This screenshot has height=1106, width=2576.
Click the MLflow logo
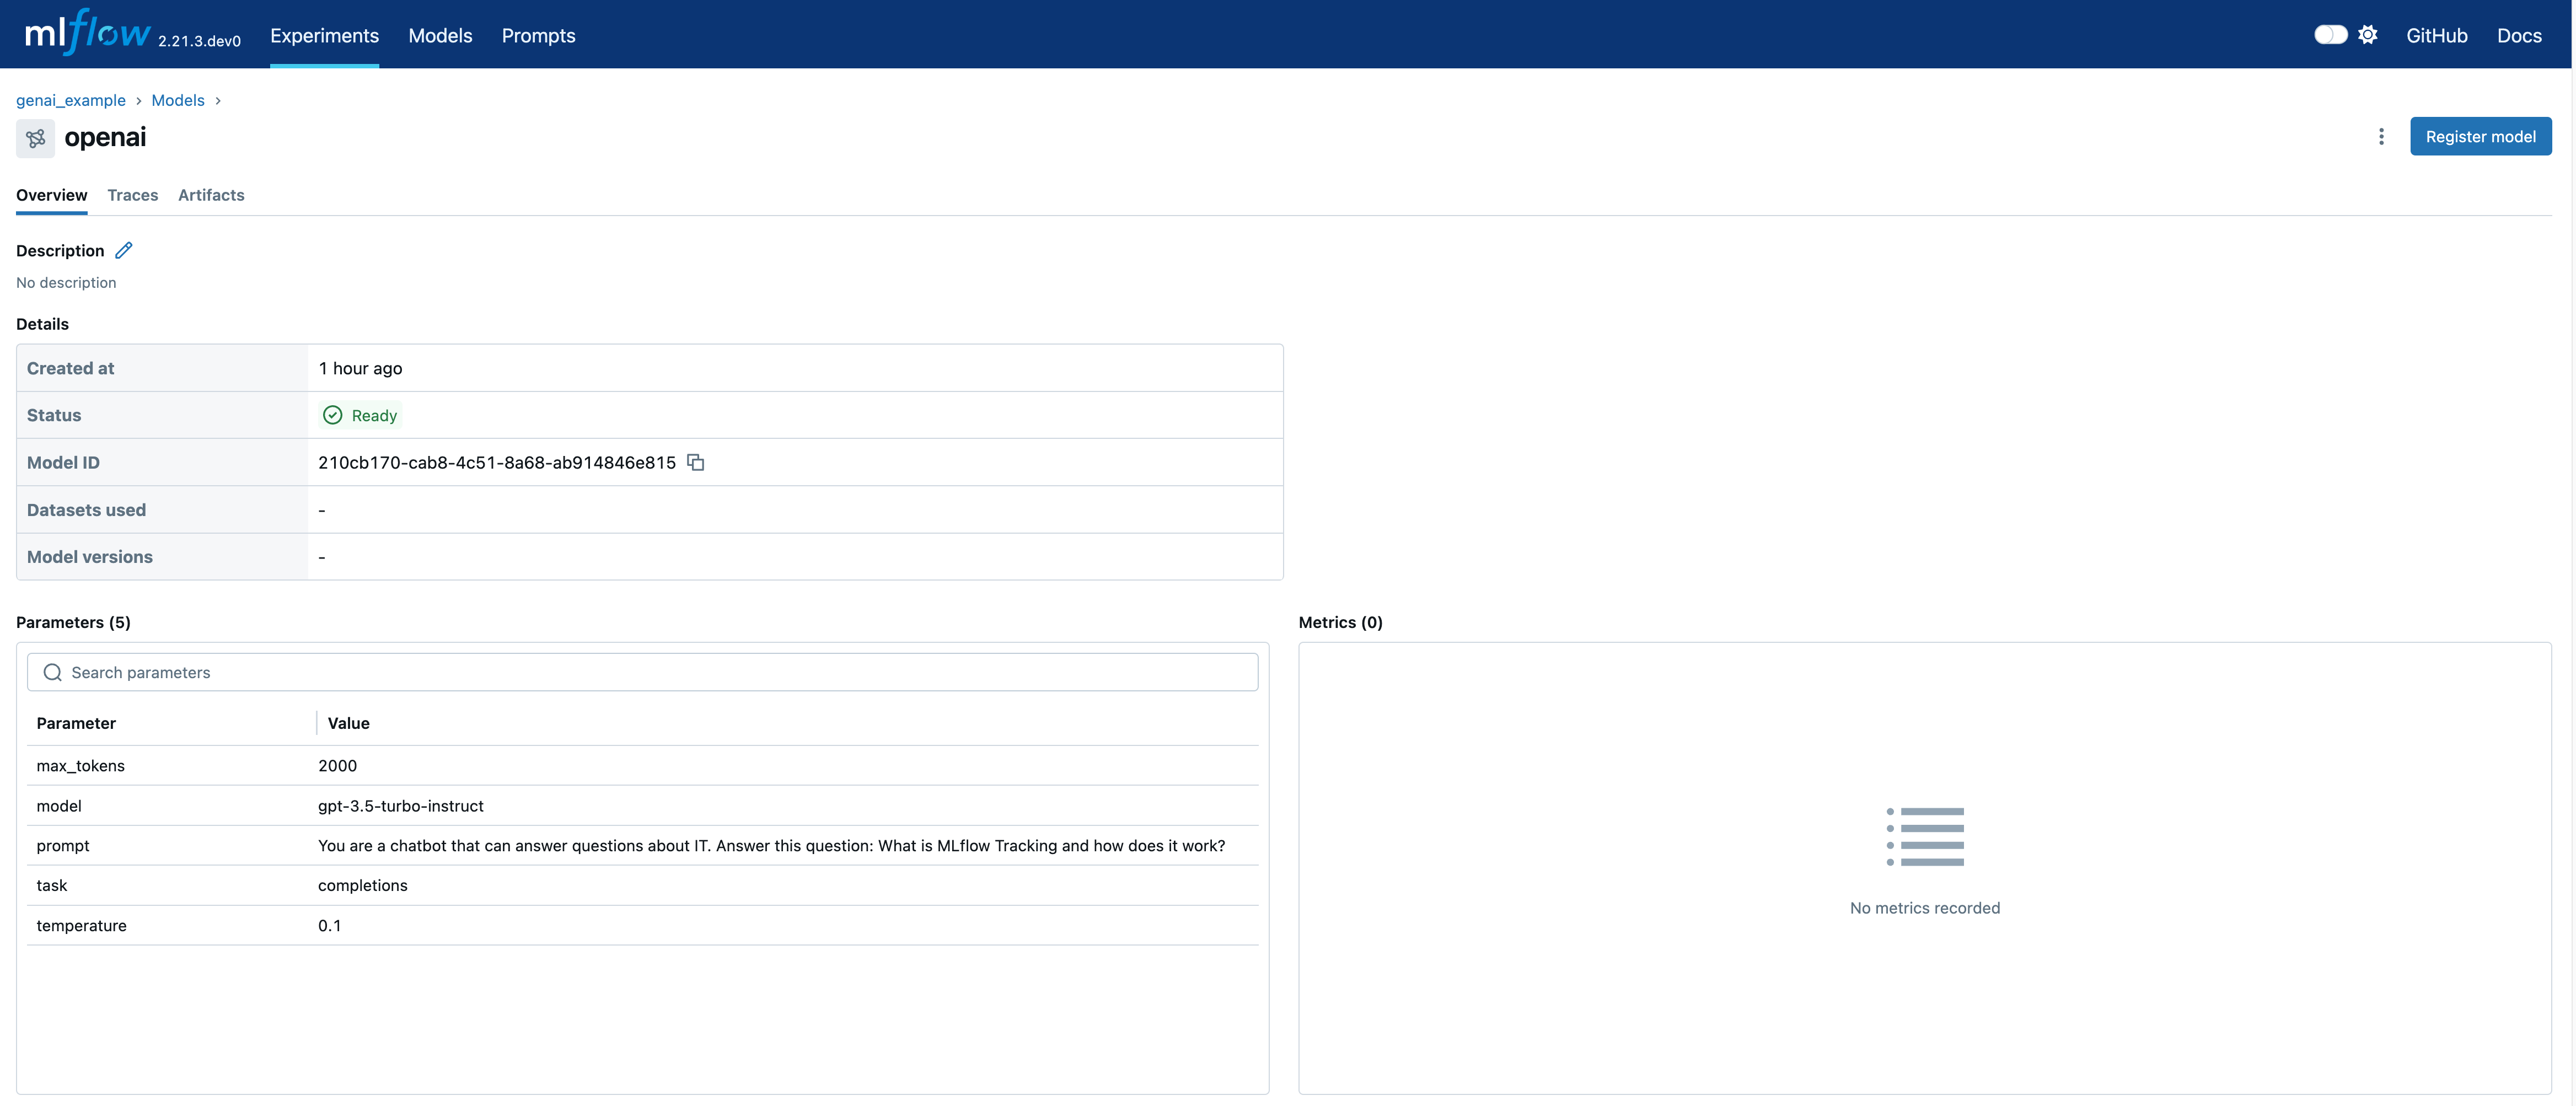[x=88, y=33]
